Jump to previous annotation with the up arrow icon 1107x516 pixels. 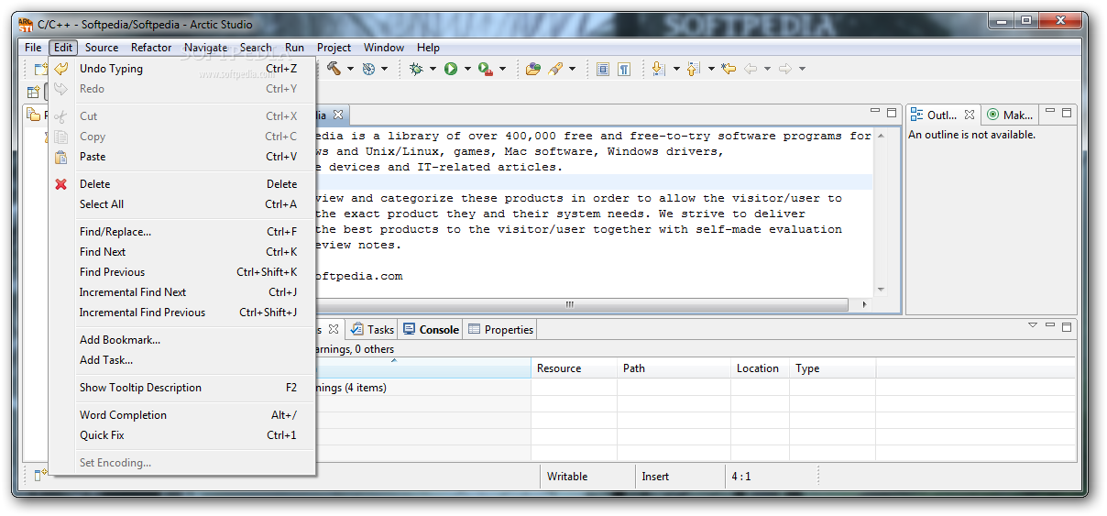(693, 69)
